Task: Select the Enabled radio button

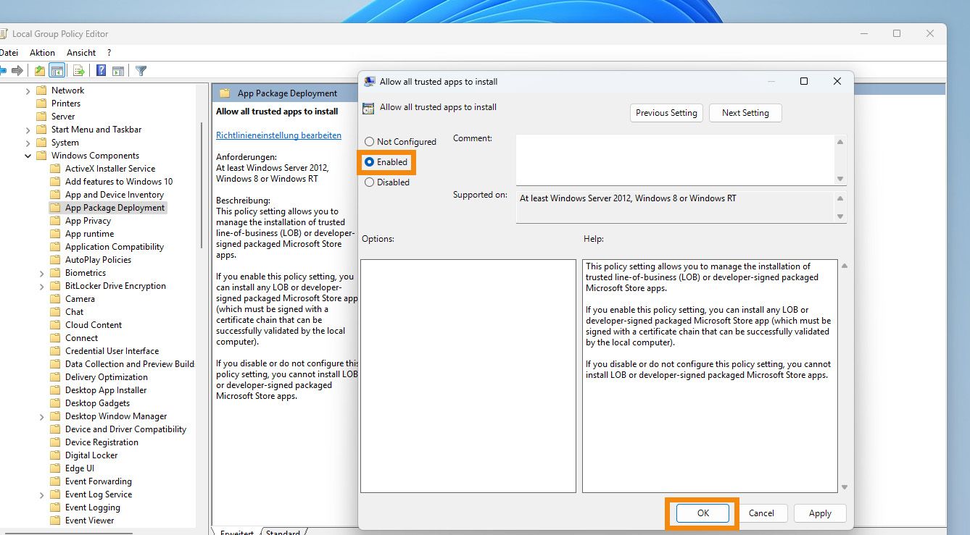Action: coord(370,162)
